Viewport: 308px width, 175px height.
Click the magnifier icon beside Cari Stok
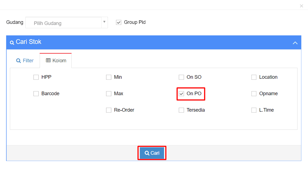pyautogui.click(x=12, y=43)
